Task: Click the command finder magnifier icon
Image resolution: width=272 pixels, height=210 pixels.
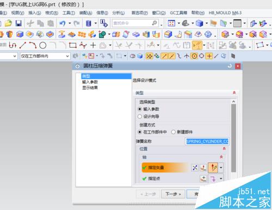Action: tap(154, 23)
